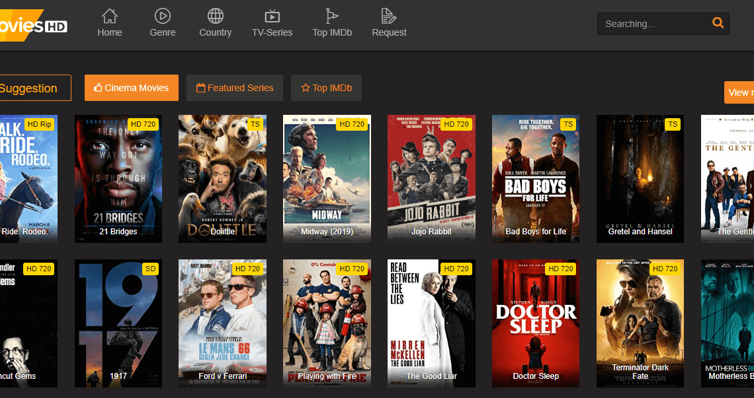
Task: Click the thumbs-up icon on Cinema Movies
Action: pyautogui.click(x=98, y=88)
